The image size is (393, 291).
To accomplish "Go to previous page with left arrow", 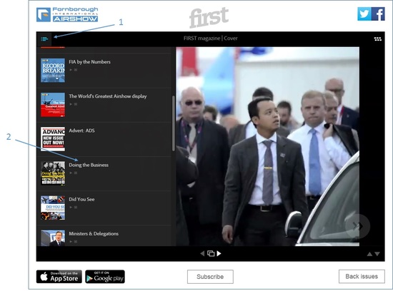I will coord(202,253).
